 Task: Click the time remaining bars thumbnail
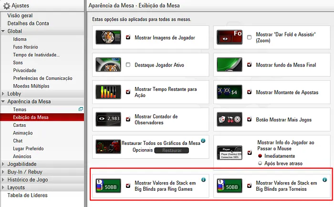tap(108, 92)
